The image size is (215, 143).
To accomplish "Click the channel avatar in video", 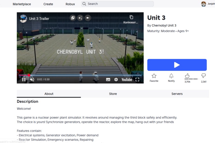I will coord(23,19).
